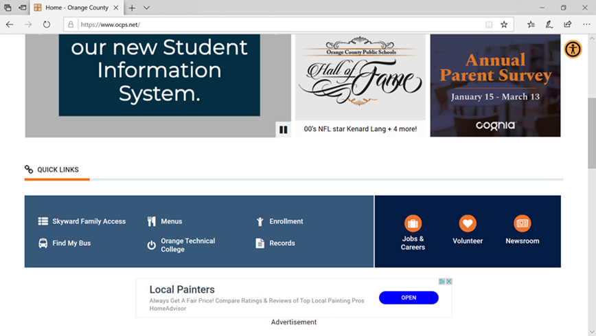Click the Enrollment person icon
Image resolution: width=596 pixels, height=336 pixels.
[x=260, y=221]
